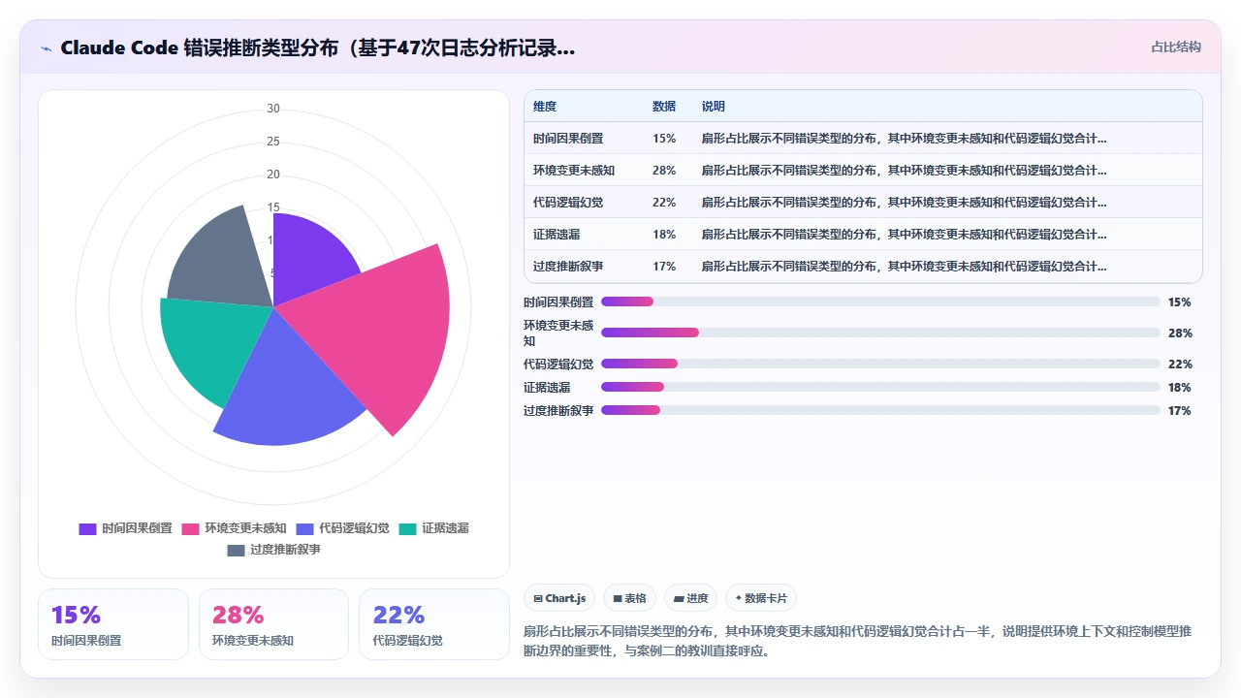
Task: Select the 时间因果倒置 table row cell
Action: (568, 139)
